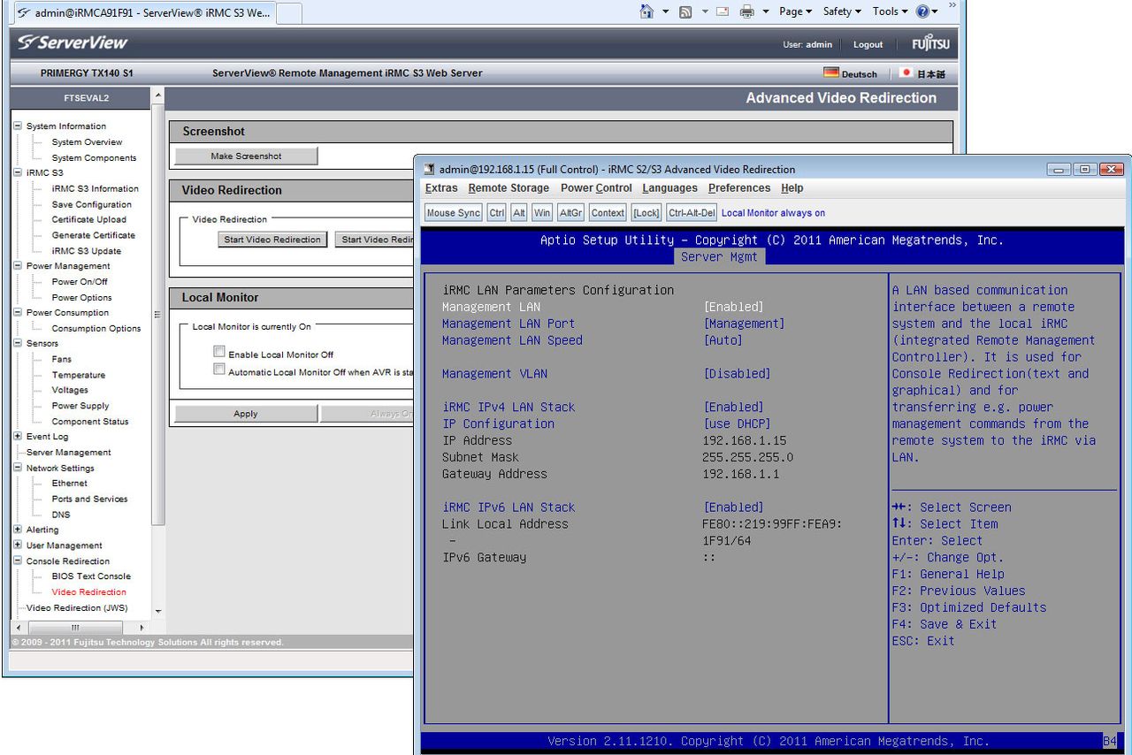Image resolution: width=1132 pixels, height=755 pixels.
Task: Expand the browser toolbar overflow chevron
Action: pos(952,6)
